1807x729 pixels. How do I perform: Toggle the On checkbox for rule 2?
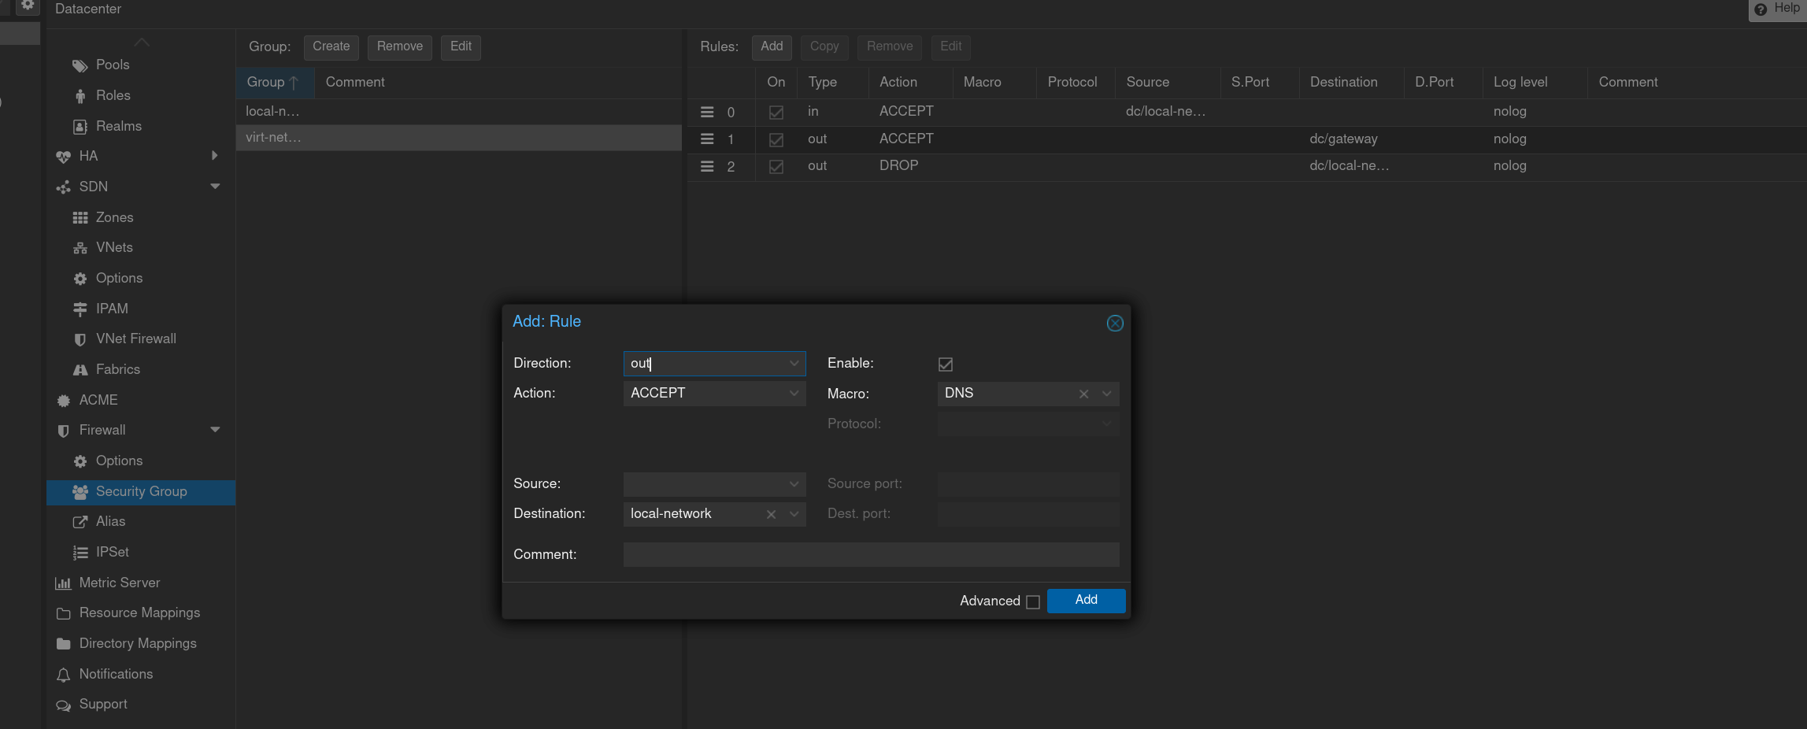(776, 167)
